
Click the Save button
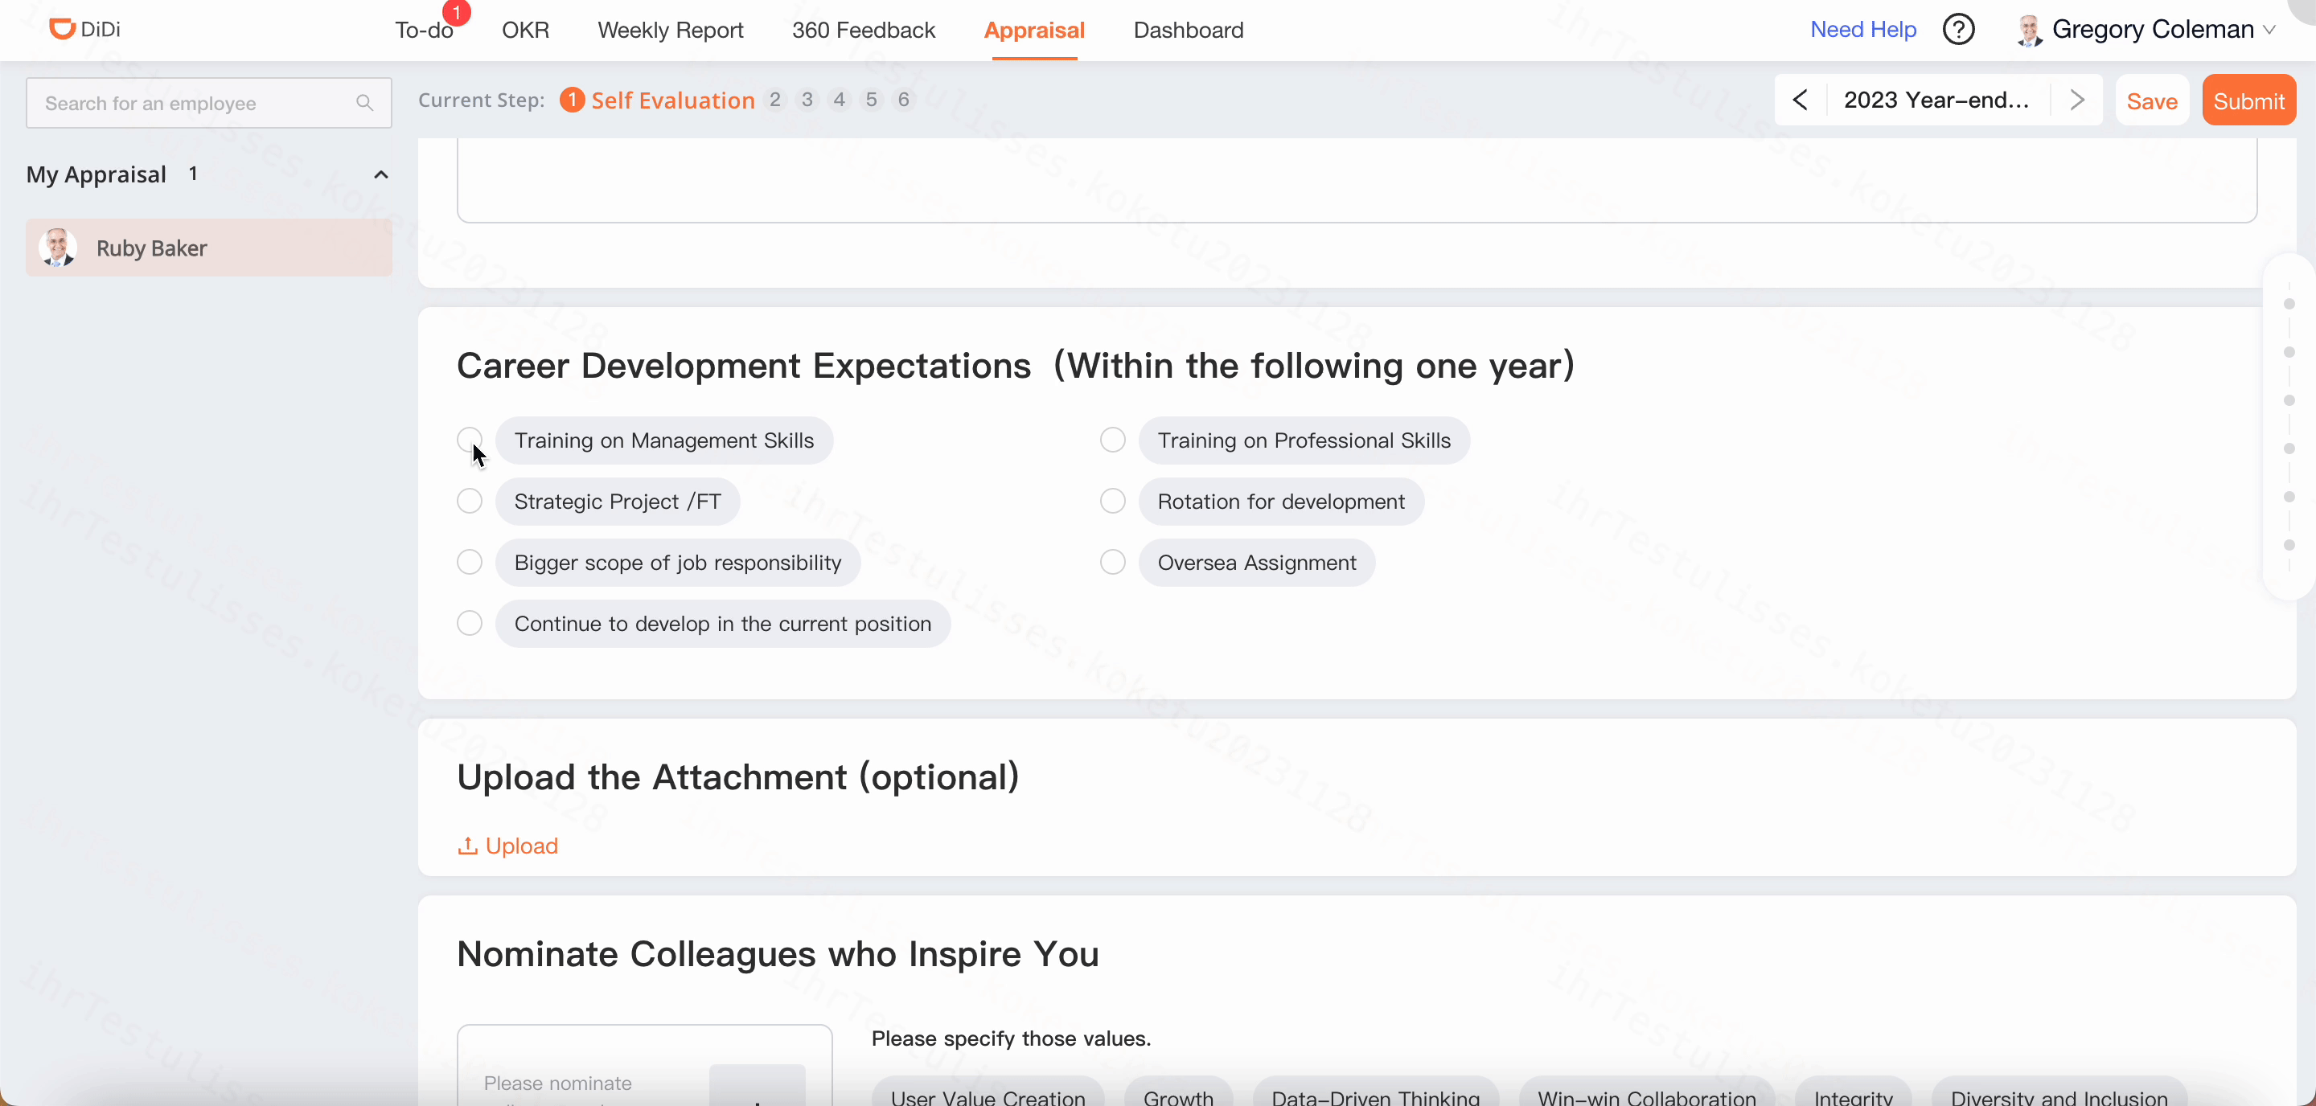click(2151, 100)
